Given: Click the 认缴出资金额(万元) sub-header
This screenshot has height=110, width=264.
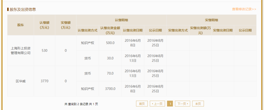Looking at the screenshot, I should (110, 30).
